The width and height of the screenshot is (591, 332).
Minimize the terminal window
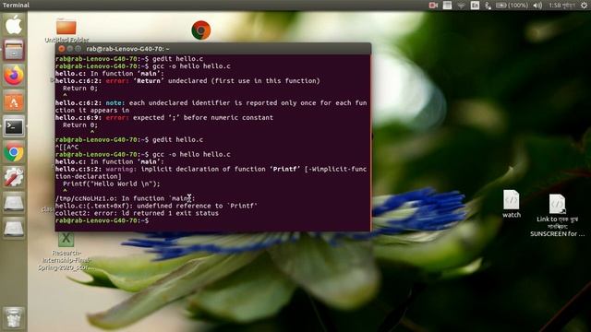70,49
